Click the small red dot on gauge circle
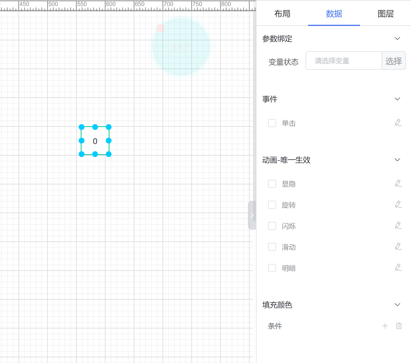 [161, 28]
